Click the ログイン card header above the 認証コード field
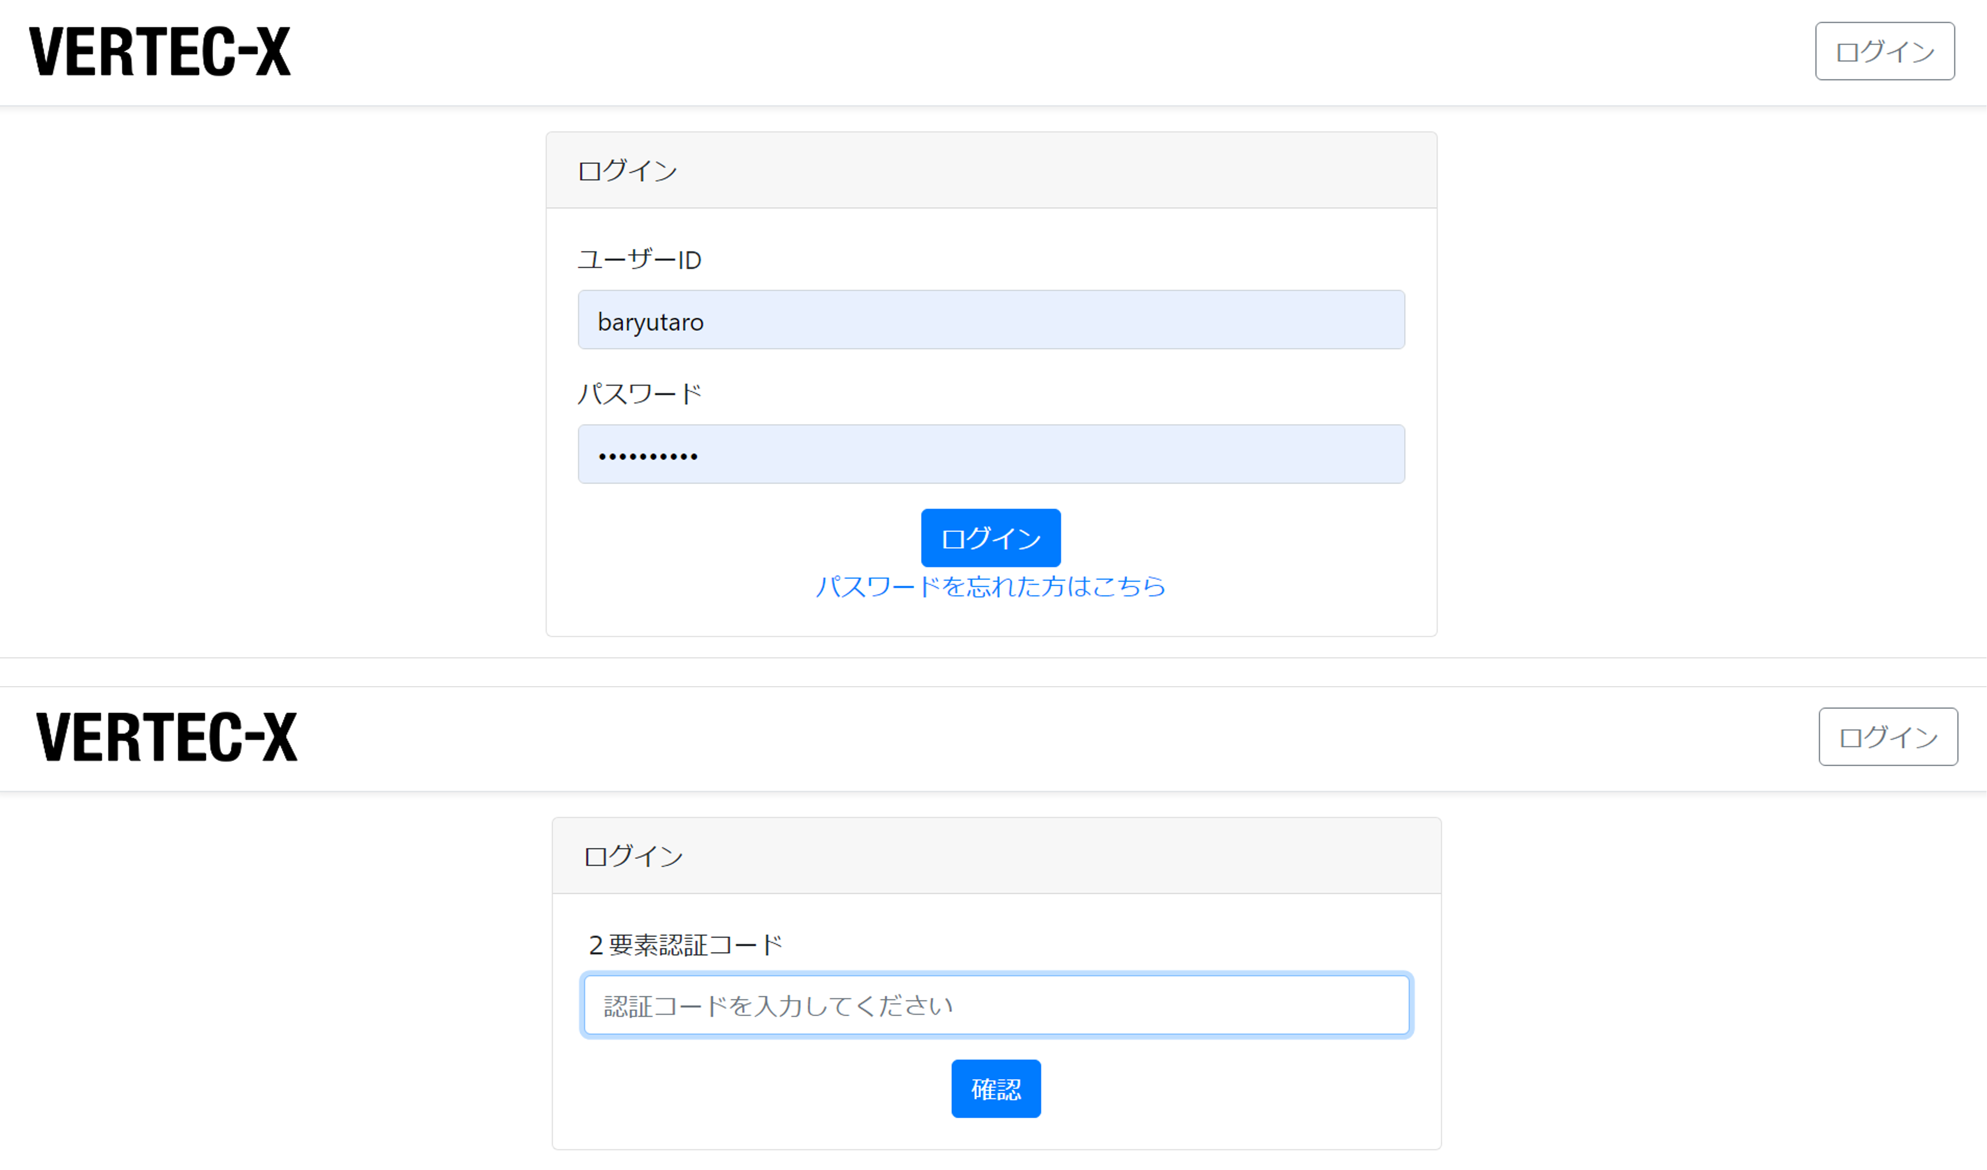Image resolution: width=1987 pixels, height=1170 pixels. [996, 856]
